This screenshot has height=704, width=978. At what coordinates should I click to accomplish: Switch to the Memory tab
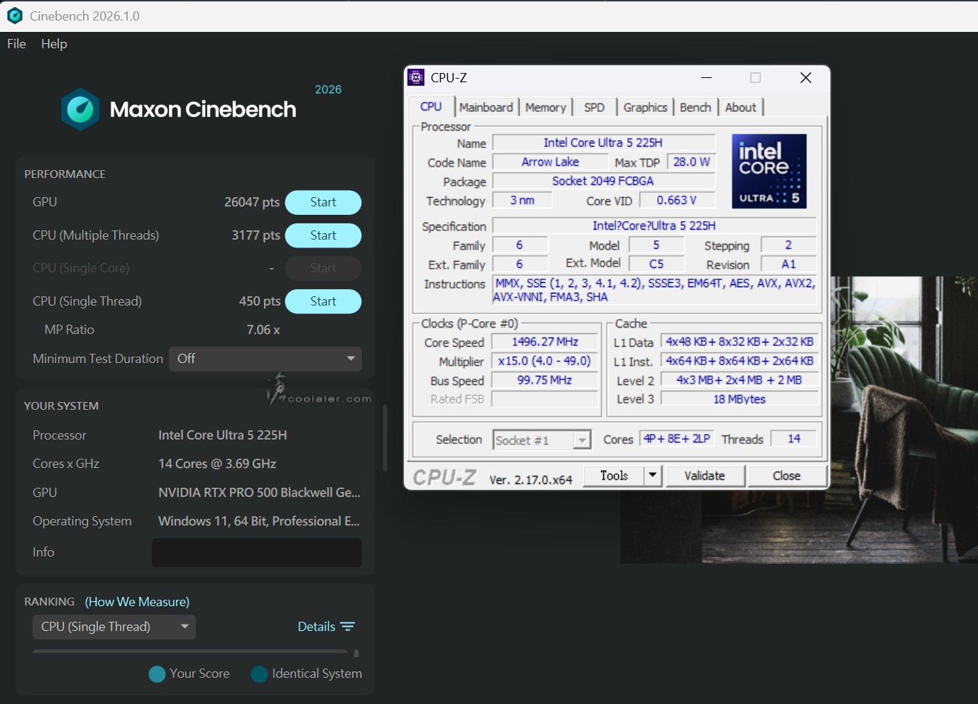(x=545, y=107)
